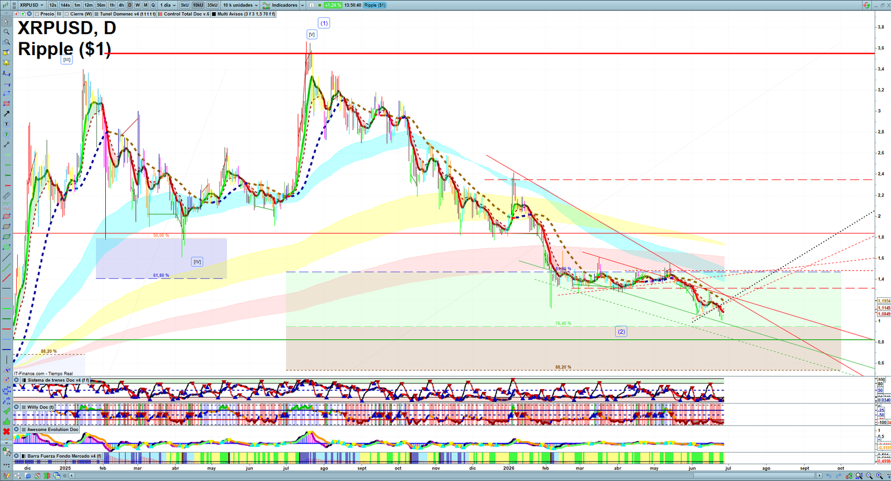Select the 4h timeframe button
Viewport: 891px width, 481px height.
(x=121, y=5)
